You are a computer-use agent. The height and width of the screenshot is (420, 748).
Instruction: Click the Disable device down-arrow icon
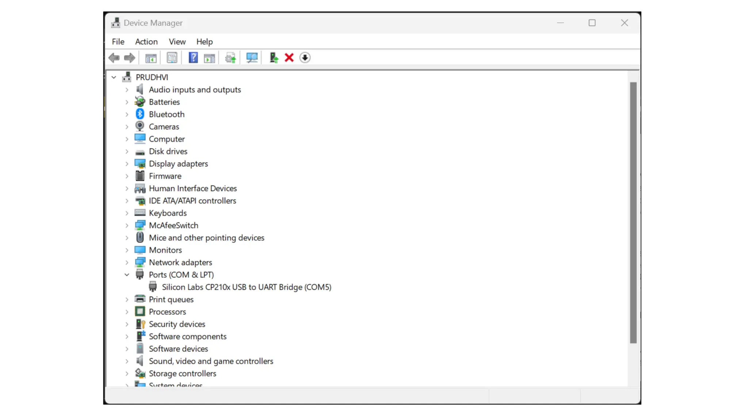pyautogui.click(x=305, y=58)
